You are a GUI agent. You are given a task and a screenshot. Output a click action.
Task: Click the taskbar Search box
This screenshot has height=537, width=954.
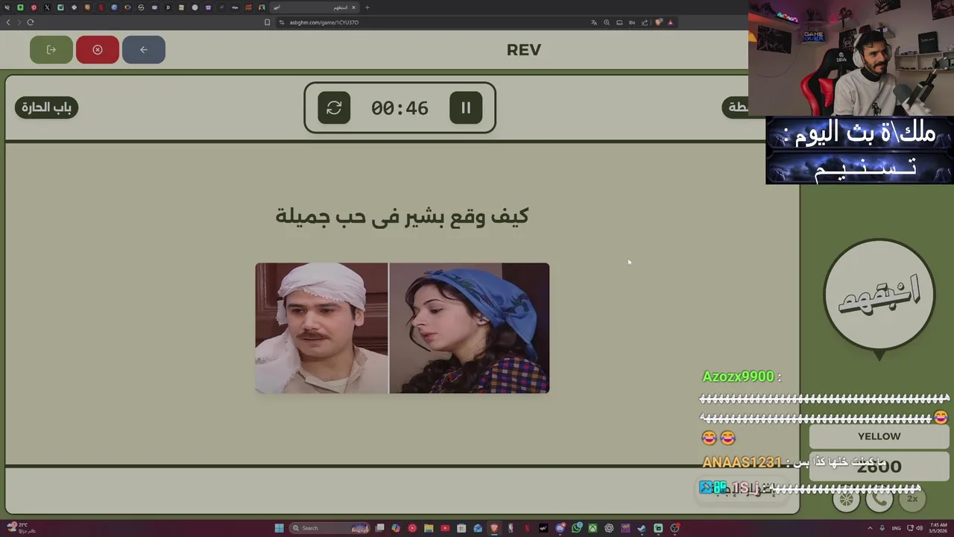329,528
